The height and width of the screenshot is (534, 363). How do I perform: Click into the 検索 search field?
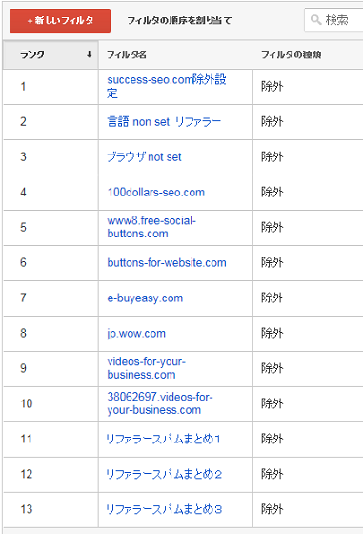click(334, 20)
